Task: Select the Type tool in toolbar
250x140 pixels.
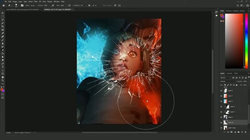Action: pyautogui.click(x=3, y=67)
